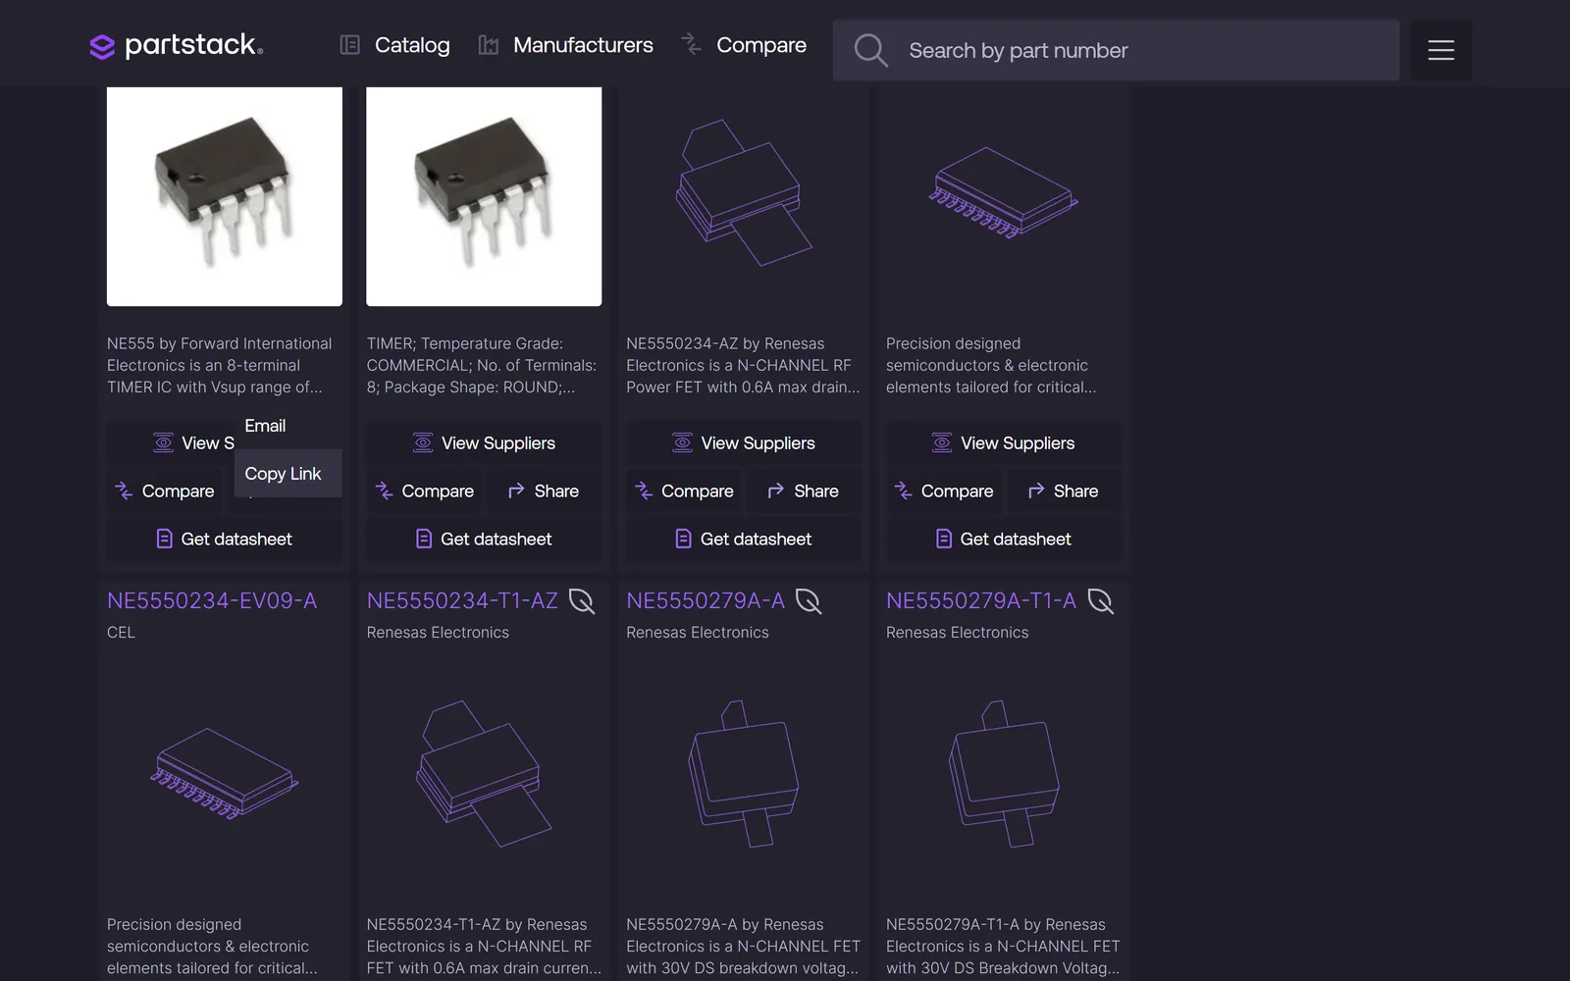The width and height of the screenshot is (1570, 981).
Task: Open Compare in the top navigation
Action: tap(744, 45)
